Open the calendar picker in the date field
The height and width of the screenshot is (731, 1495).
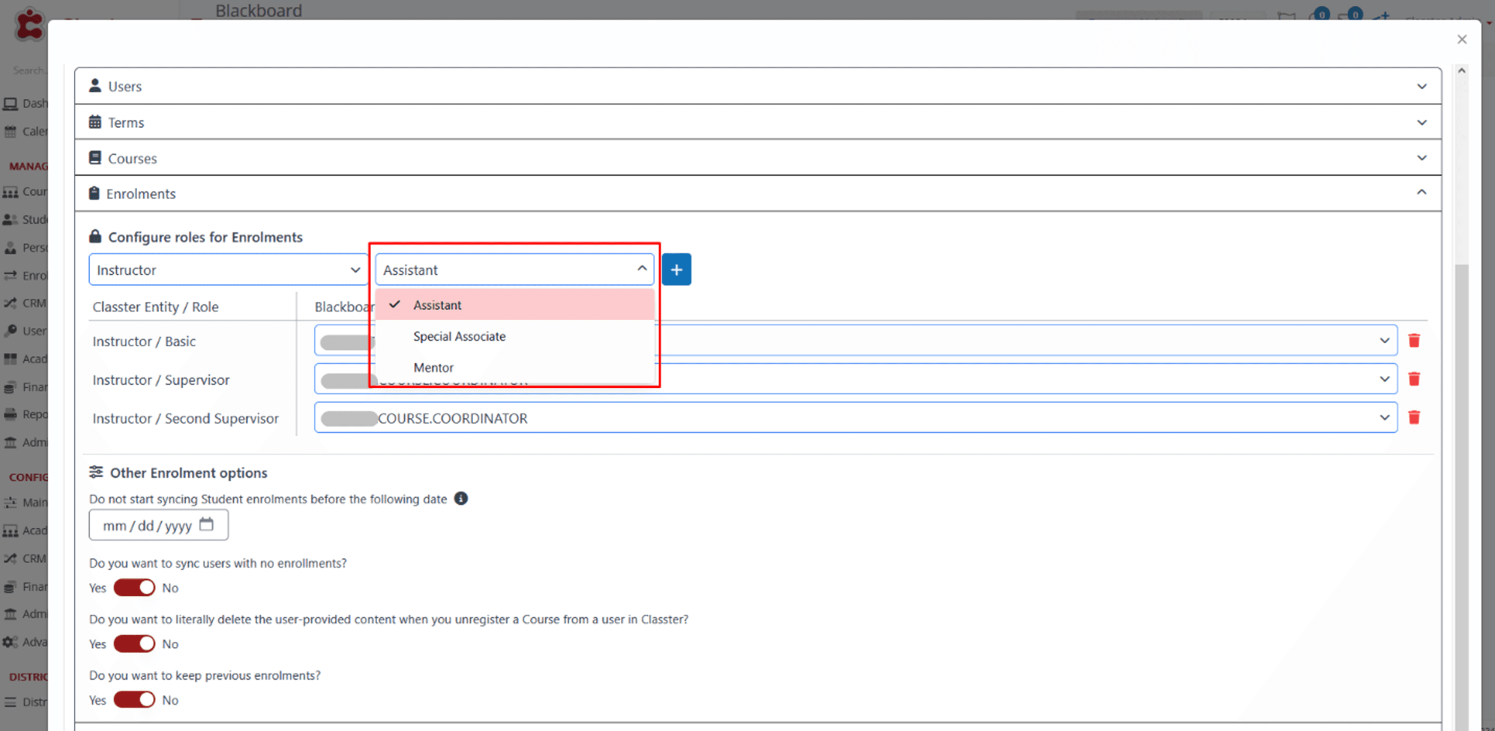[206, 524]
